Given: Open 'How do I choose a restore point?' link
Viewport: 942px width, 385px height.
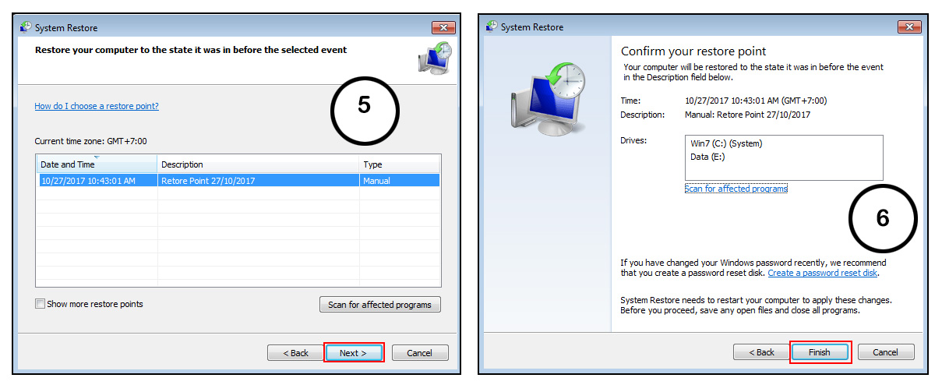Looking at the screenshot, I should pos(97,106).
